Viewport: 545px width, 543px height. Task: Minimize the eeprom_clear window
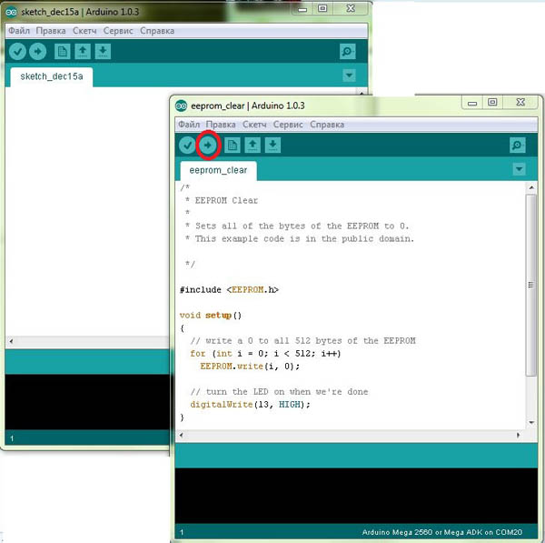pyautogui.click(x=472, y=103)
